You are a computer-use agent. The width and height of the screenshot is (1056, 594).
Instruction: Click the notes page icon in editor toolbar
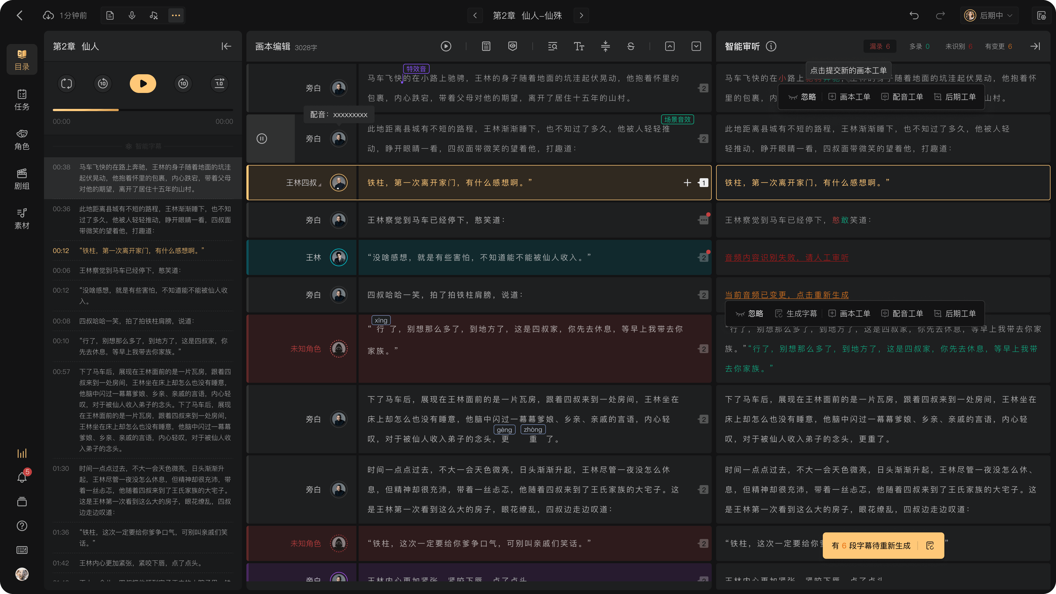point(486,46)
